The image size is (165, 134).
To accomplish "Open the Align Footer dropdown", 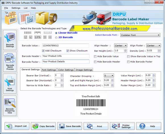I will pos(153,46).
